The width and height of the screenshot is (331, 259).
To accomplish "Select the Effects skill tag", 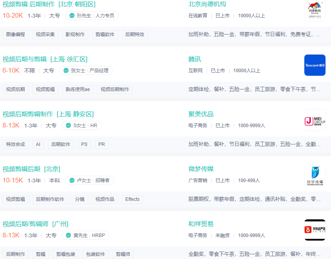I will click(132, 199).
